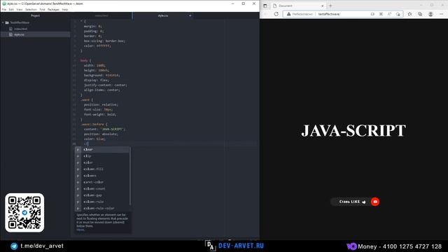Image resolution: width=448 pixels, height=252 pixels.
Task: Choose 'color' autocomplete suggestion
Action: coord(102,162)
